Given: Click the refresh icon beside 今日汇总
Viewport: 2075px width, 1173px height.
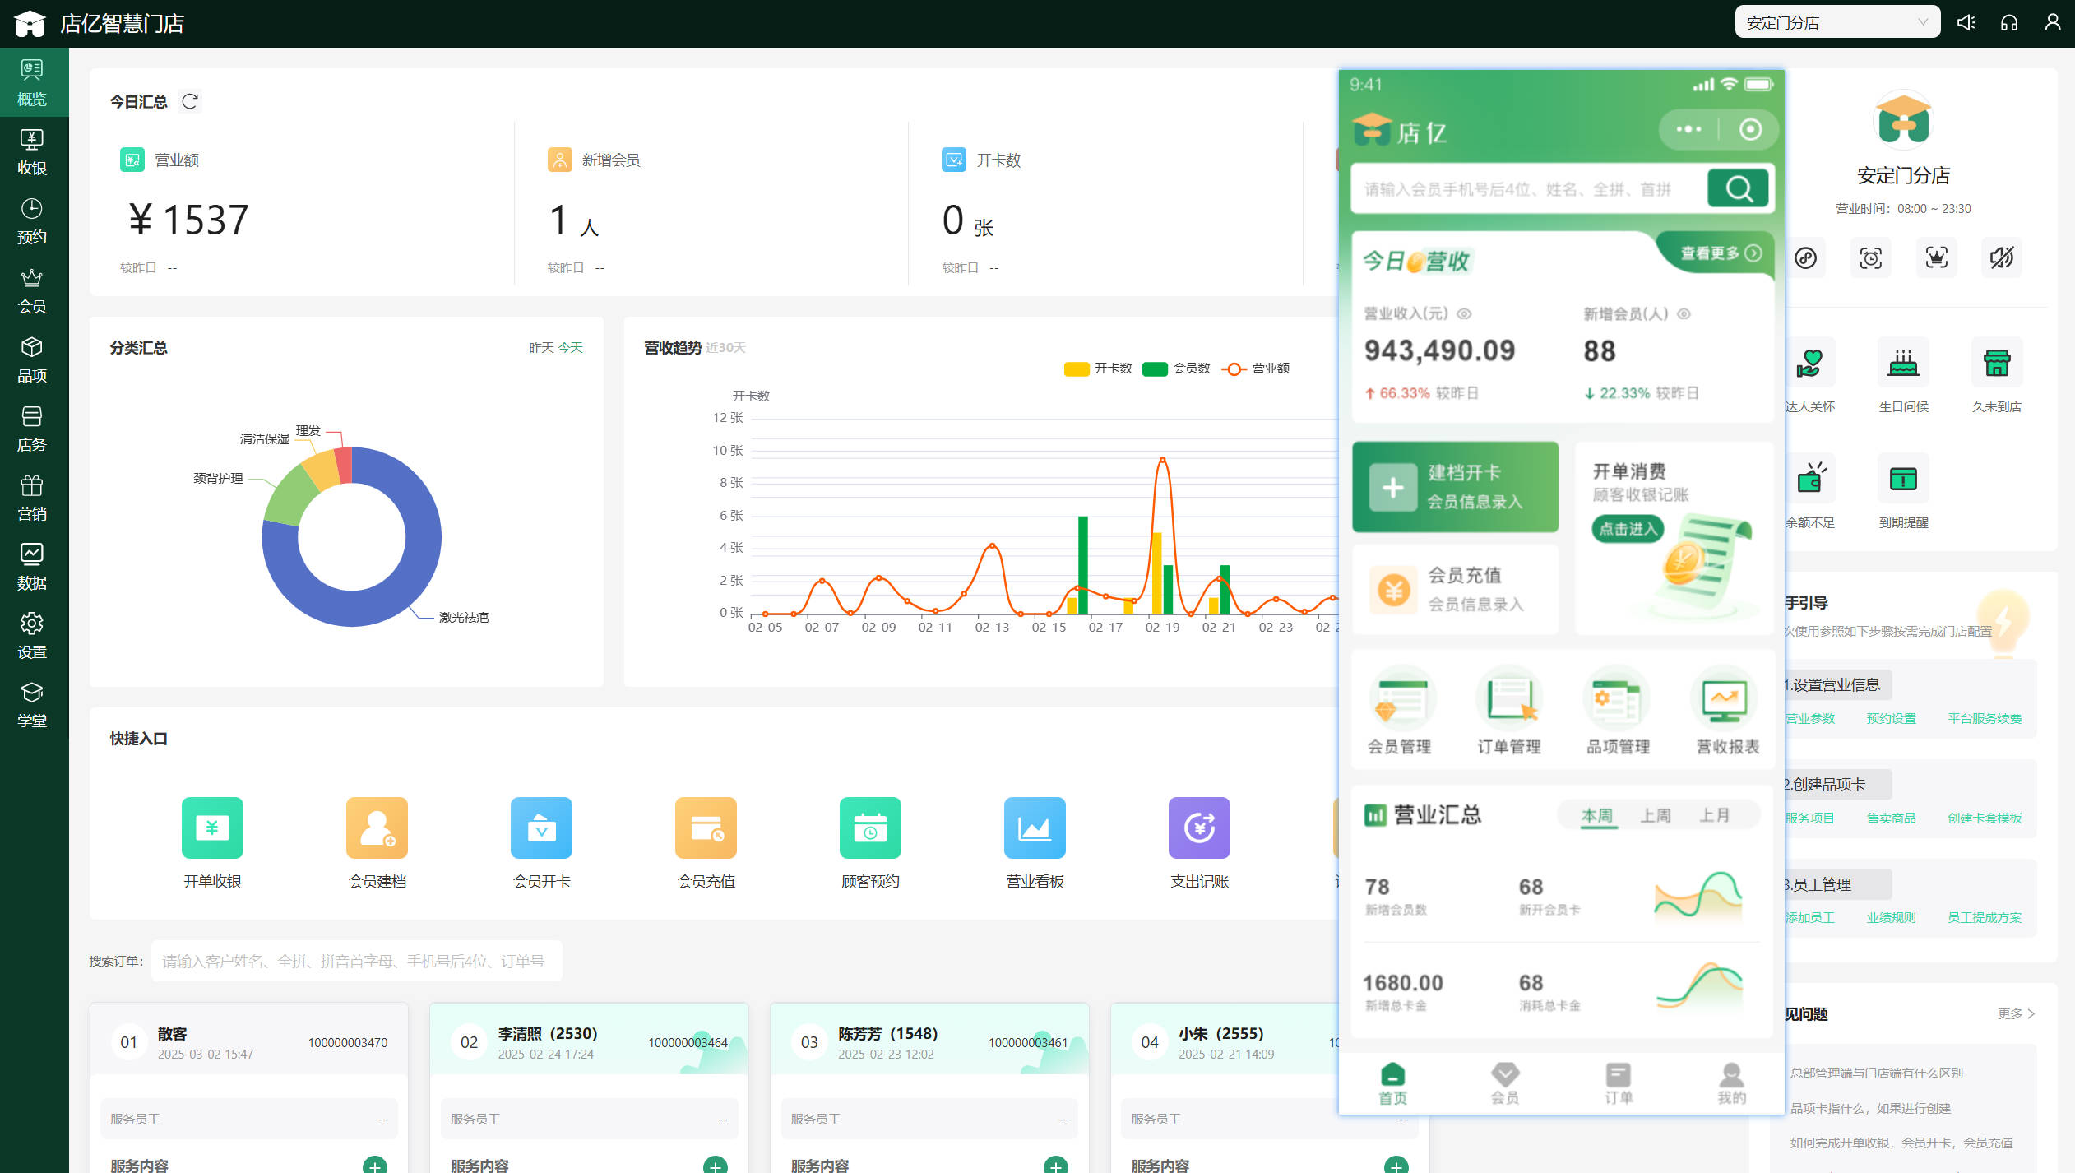Looking at the screenshot, I should pos(190,101).
